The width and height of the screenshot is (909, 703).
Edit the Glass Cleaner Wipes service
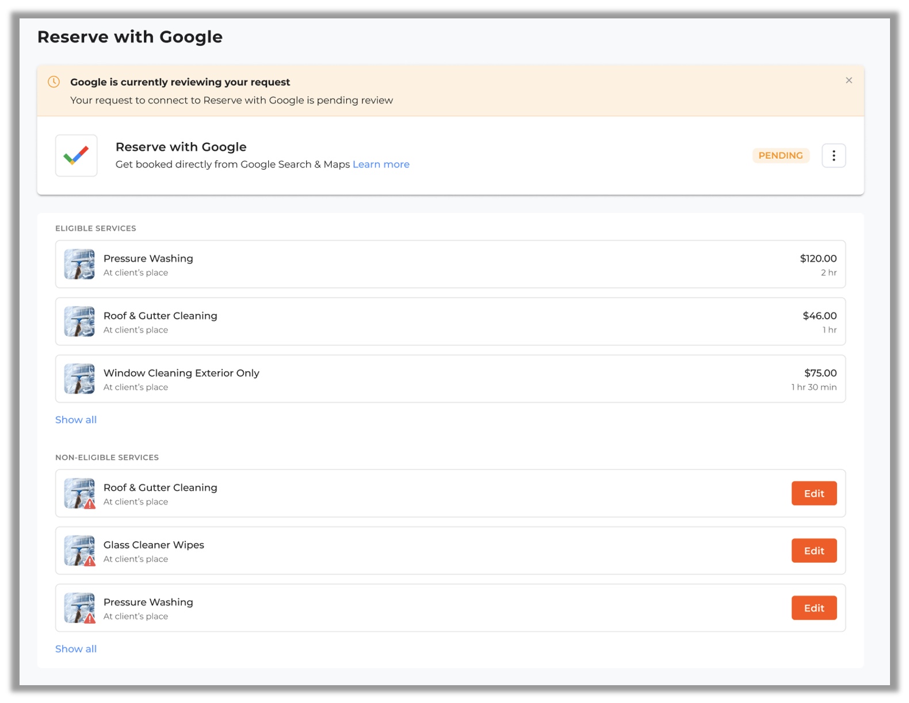(x=814, y=551)
